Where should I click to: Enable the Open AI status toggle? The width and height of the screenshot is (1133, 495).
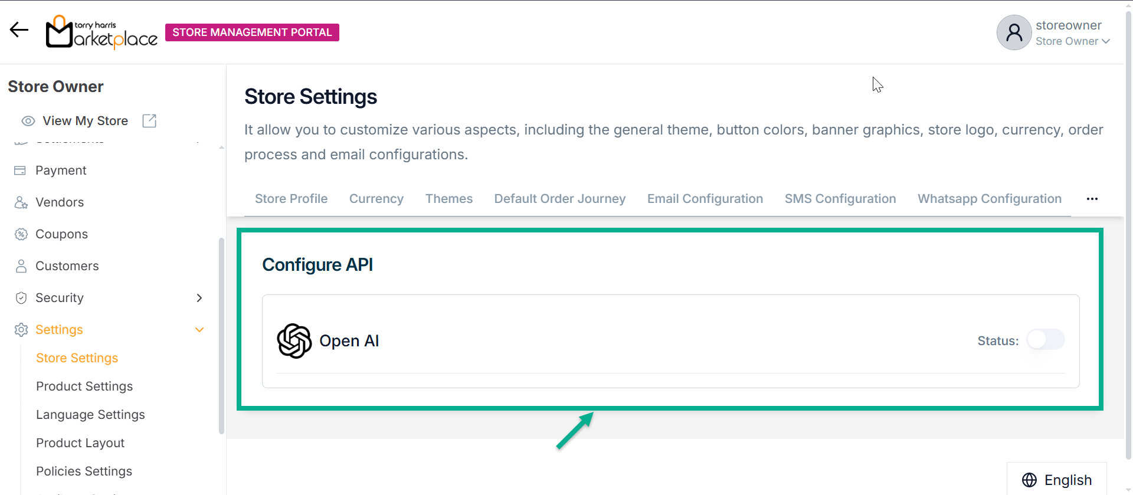pos(1045,340)
